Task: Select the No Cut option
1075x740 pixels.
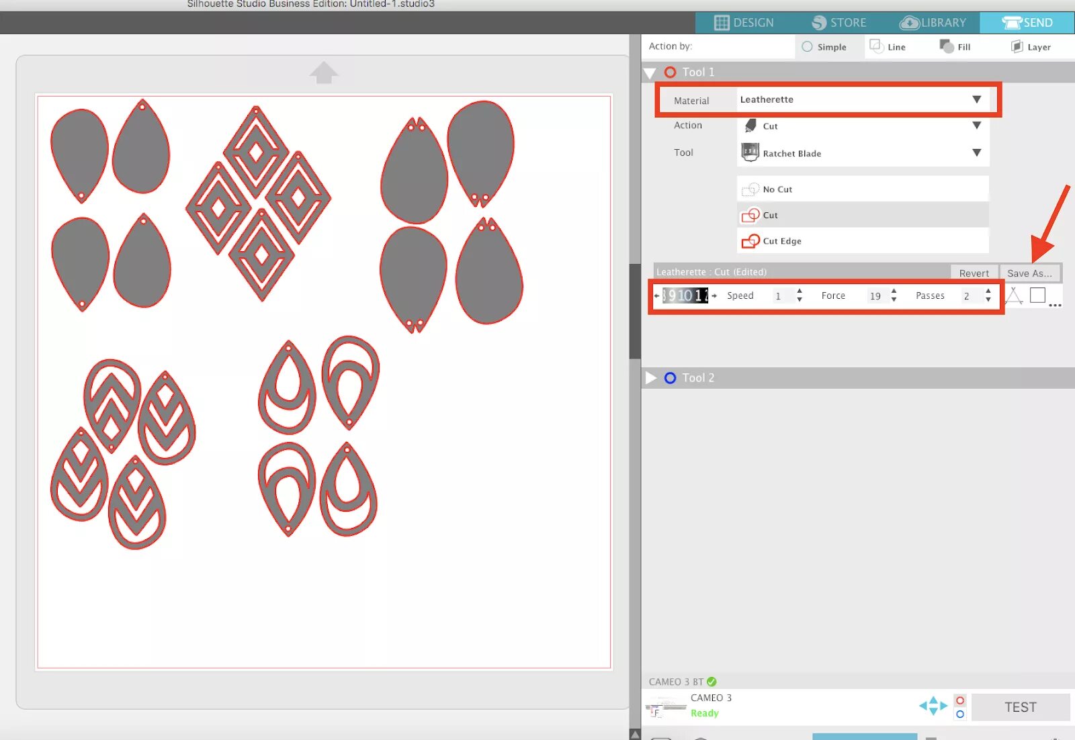Action: point(863,189)
